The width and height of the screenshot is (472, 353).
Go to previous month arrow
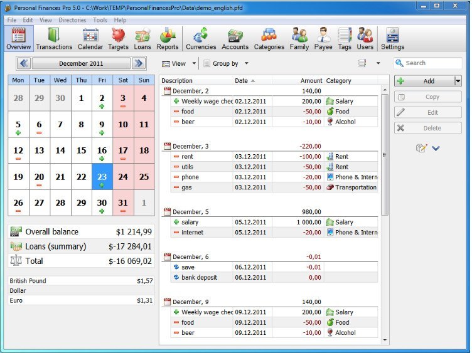coord(24,63)
